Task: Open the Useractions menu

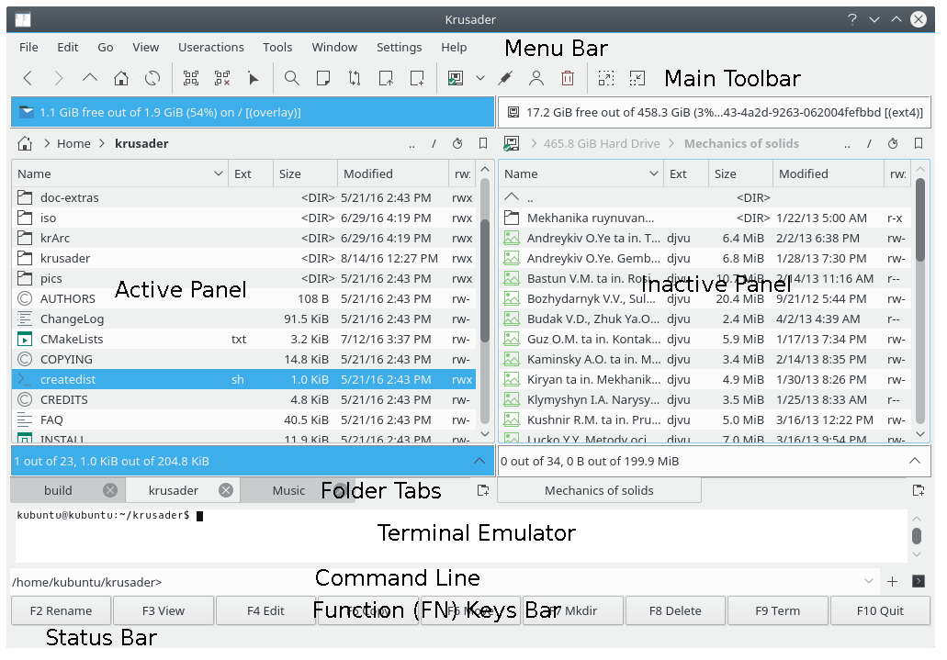Action: (x=210, y=47)
